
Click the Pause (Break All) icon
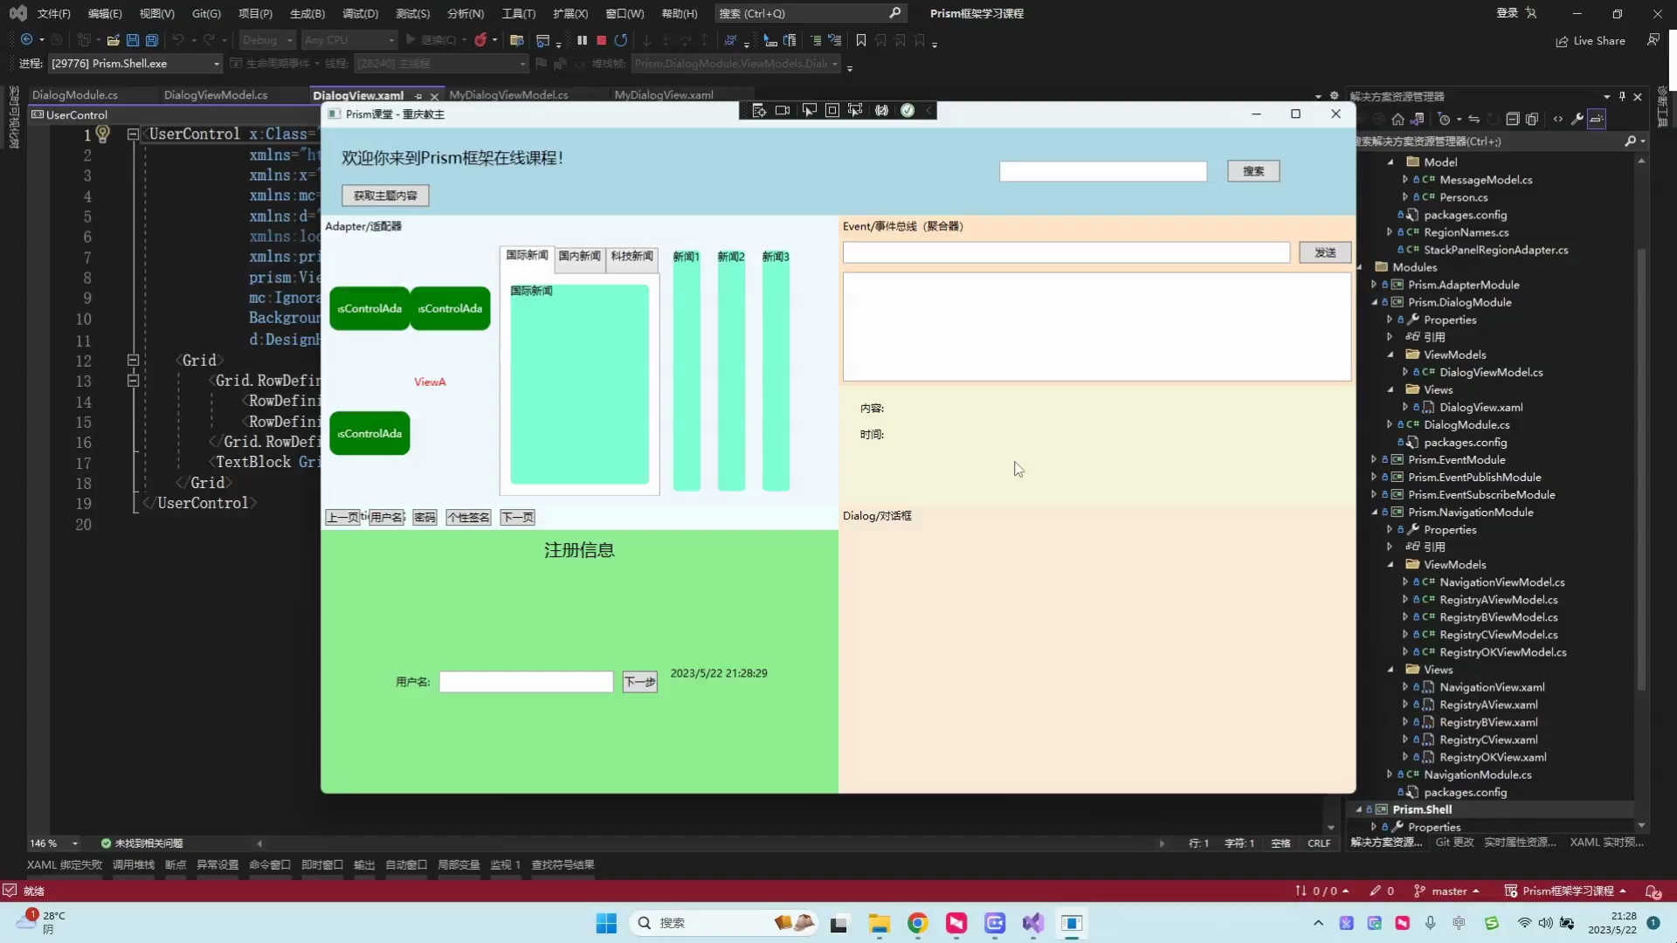583,40
